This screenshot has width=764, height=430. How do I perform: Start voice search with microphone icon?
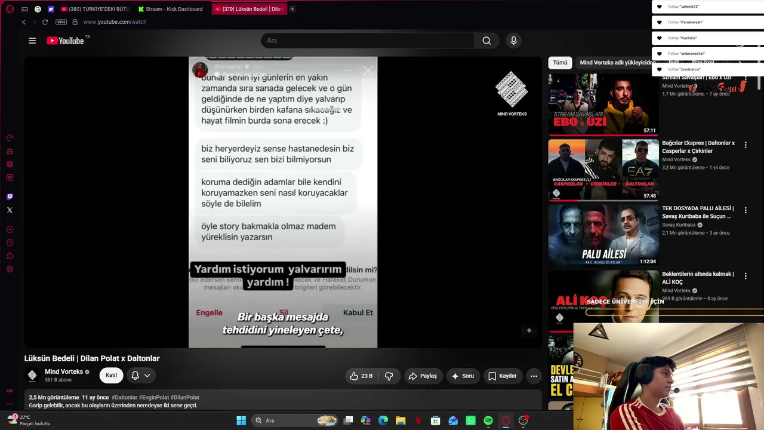point(513,41)
